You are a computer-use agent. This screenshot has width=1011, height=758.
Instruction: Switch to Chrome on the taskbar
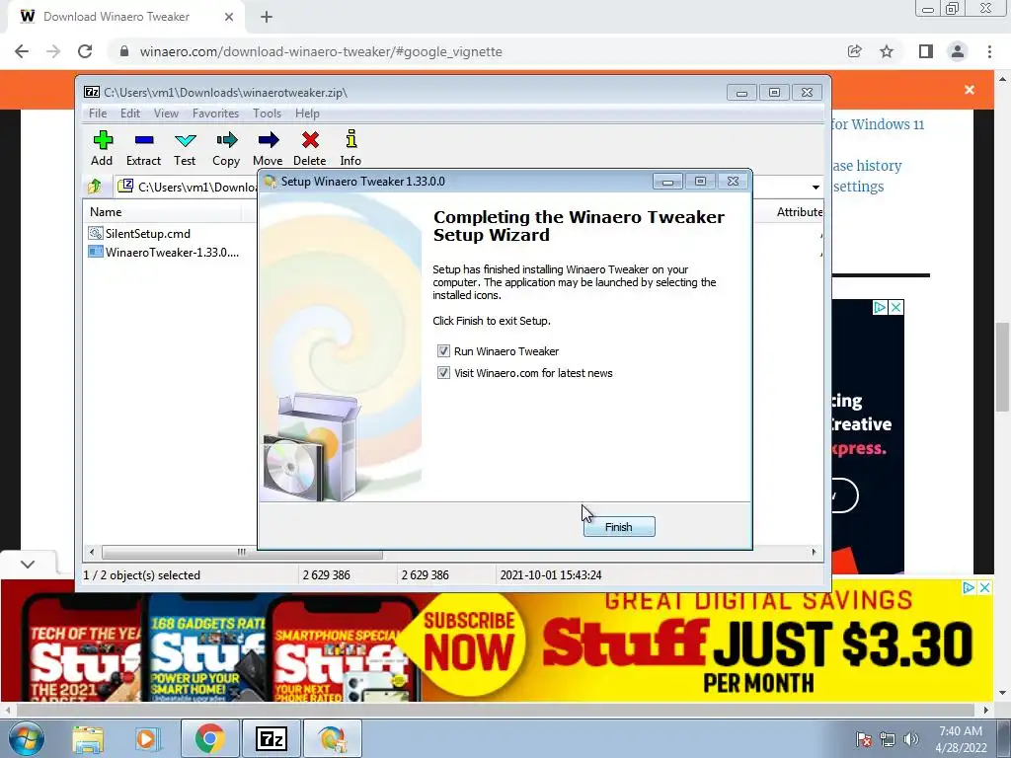click(210, 738)
